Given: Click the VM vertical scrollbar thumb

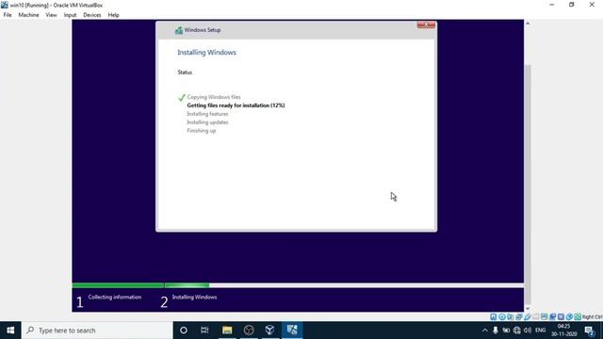Looking at the screenshot, I should click(528, 185).
